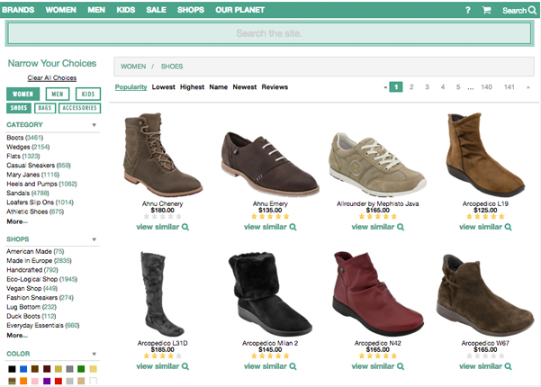541x387 pixels.
Task: Open the BRANDS menu
Action: (x=18, y=10)
